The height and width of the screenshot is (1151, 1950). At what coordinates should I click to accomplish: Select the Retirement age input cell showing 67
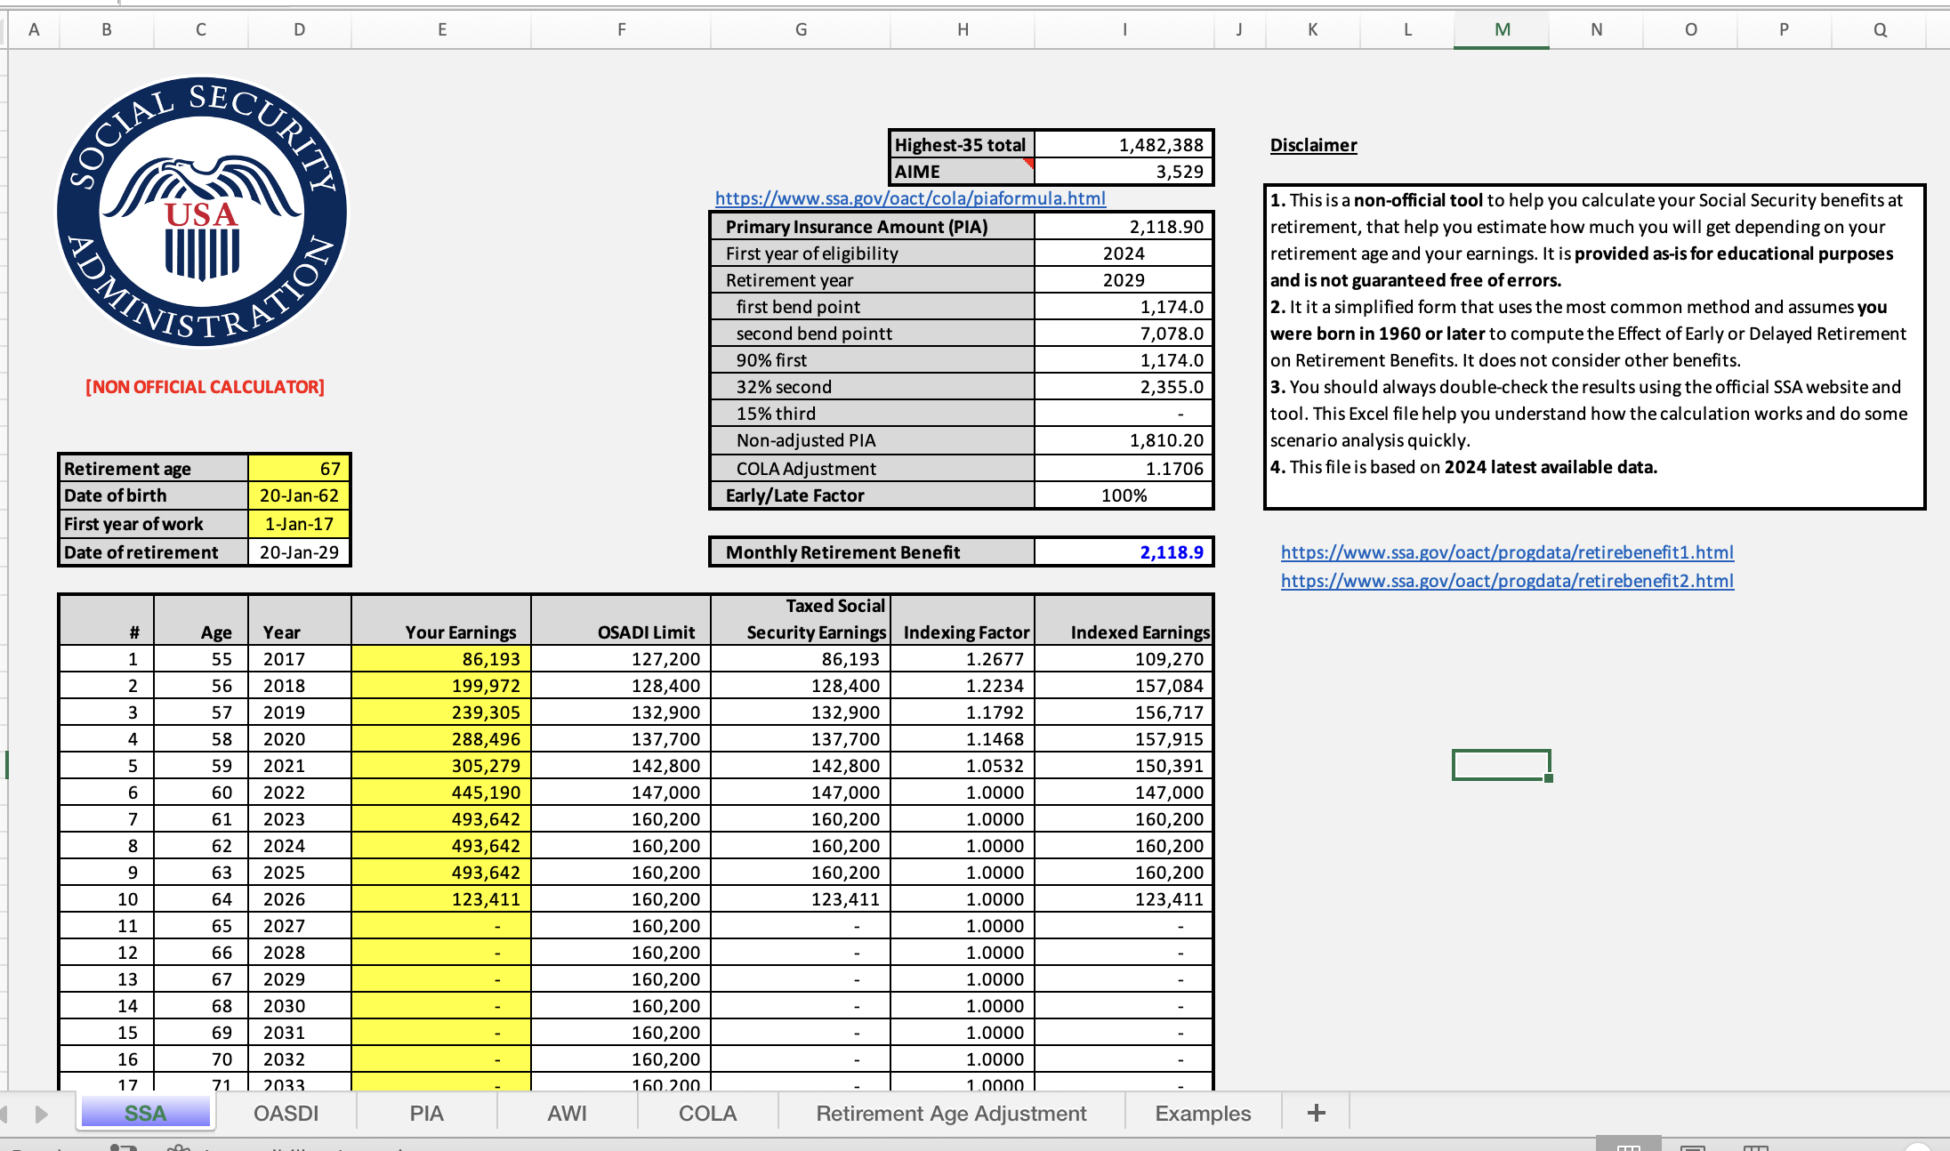tap(299, 469)
